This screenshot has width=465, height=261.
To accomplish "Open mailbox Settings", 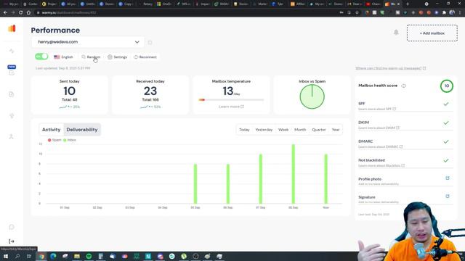I will (118, 57).
